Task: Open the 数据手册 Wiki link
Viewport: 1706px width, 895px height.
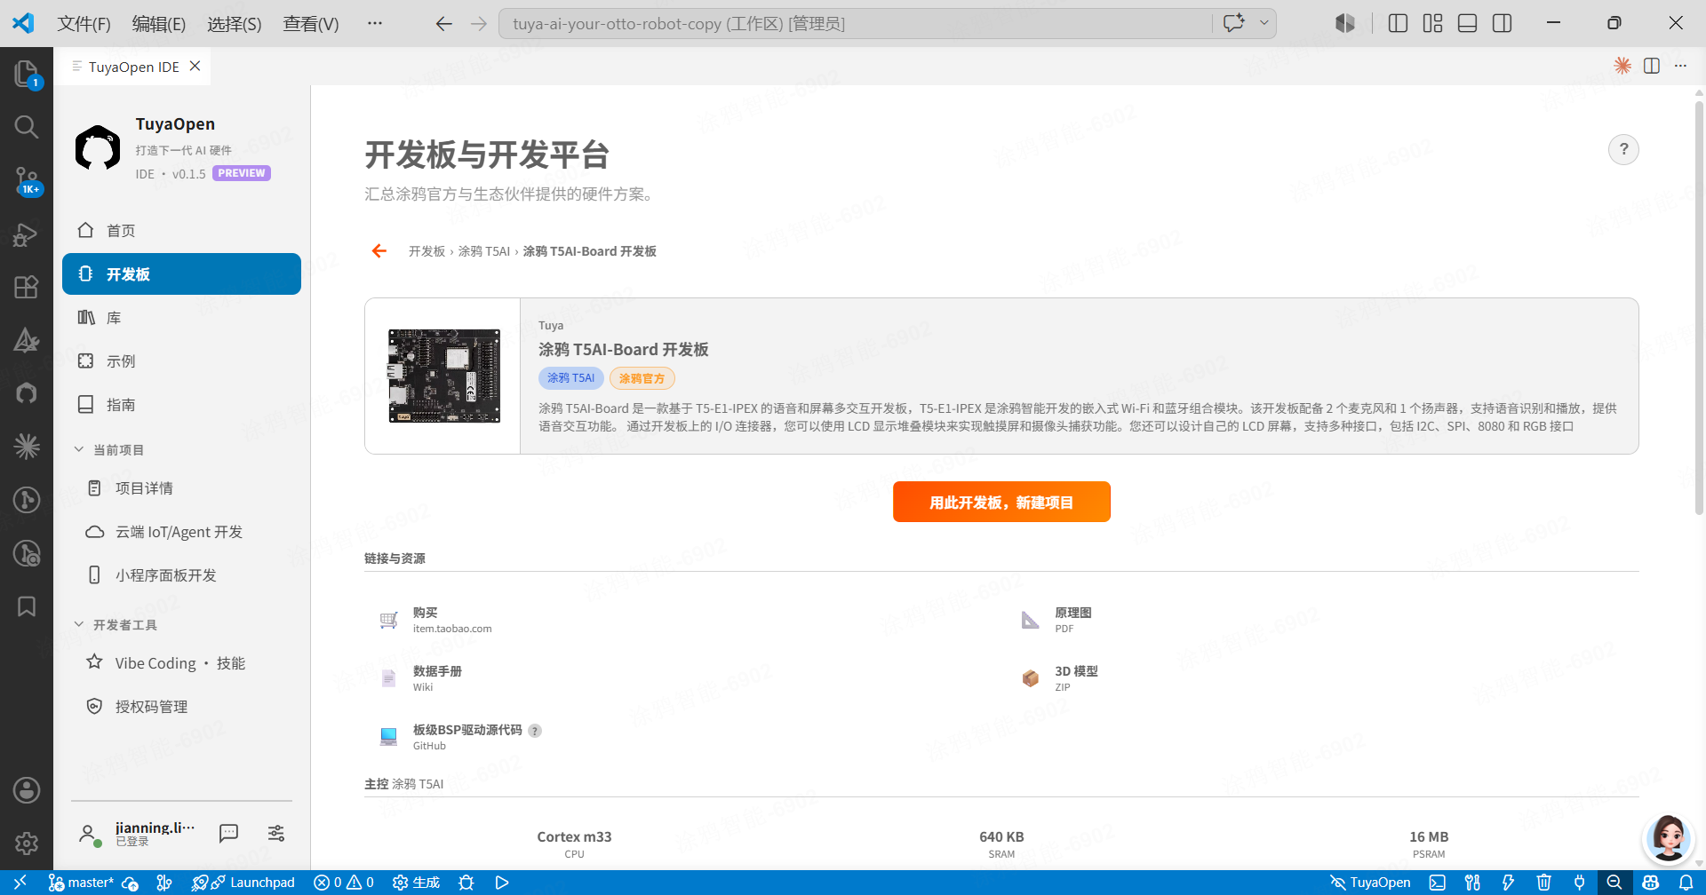Action: tap(420, 678)
